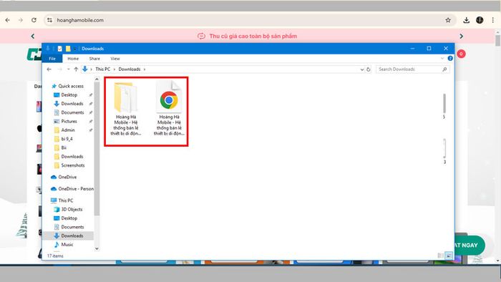This screenshot has width=501, height=282.
Task: Open Chrome downloads tray icon
Action: pos(466,20)
